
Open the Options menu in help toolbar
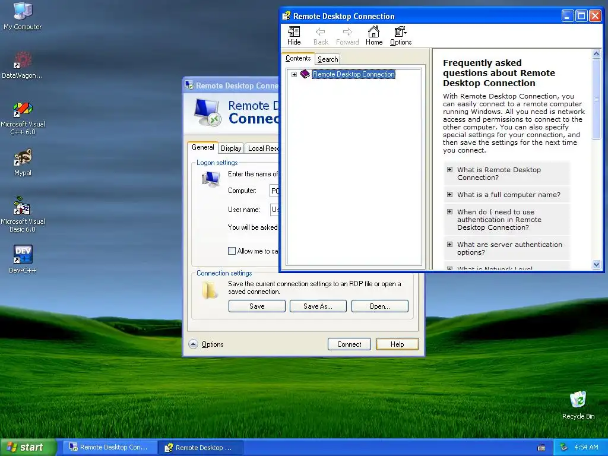point(401,36)
